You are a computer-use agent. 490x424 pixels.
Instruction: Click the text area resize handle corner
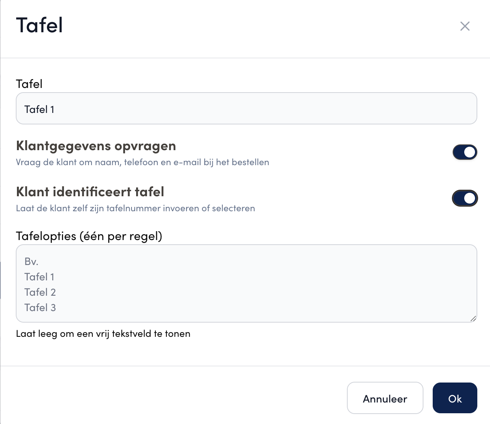click(x=473, y=318)
